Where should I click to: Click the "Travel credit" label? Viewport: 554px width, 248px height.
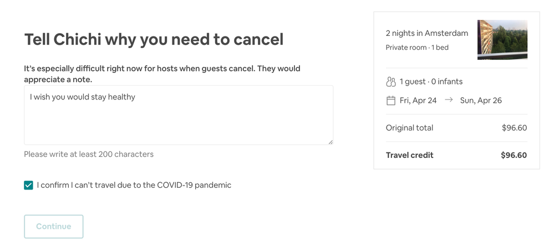point(409,155)
